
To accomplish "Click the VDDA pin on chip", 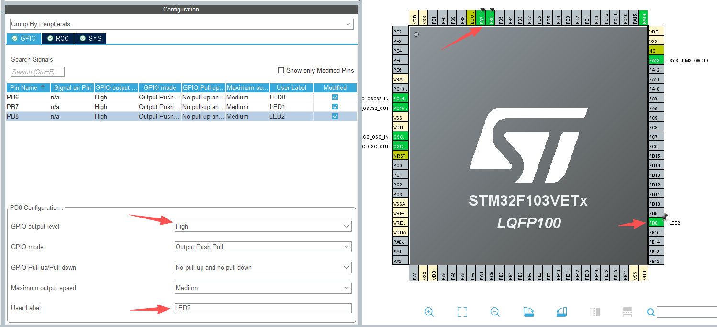I will click(x=400, y=232).
